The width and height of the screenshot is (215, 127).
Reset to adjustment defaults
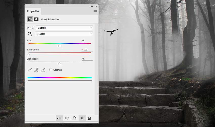tap(74, 118)
